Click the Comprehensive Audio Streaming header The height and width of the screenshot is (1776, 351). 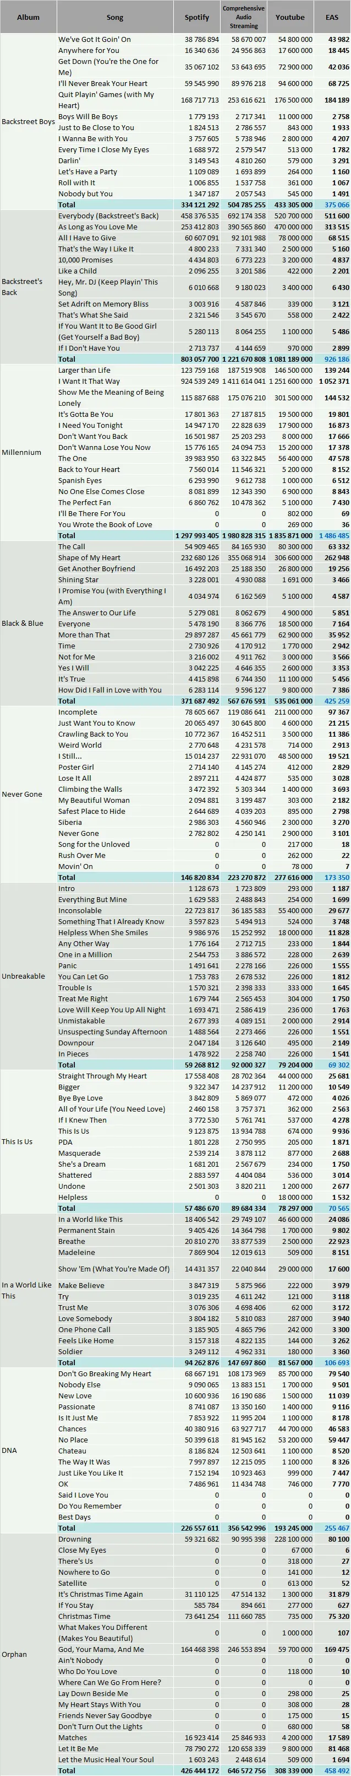click(x=244, y=17)
